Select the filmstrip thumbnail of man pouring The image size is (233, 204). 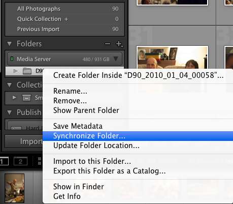coord(14,188)
